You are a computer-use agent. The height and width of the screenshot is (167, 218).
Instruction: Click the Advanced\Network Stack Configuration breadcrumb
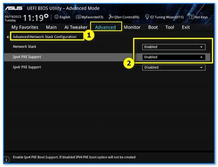(x=45, y=37)
